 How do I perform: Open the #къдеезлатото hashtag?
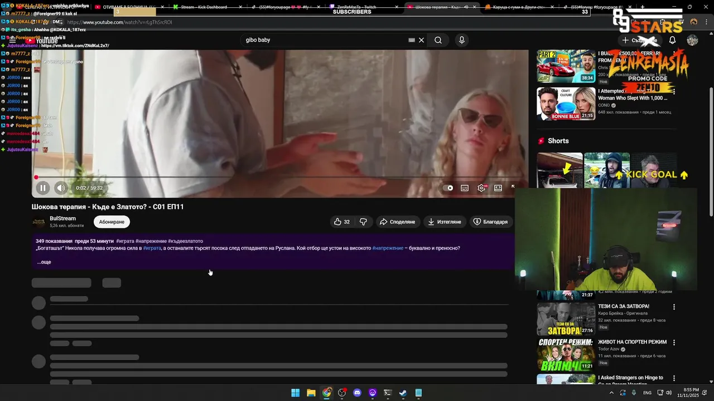[187, 241]
